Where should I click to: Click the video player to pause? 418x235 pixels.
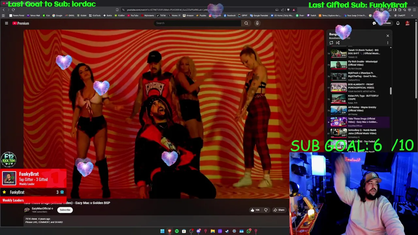174,114
